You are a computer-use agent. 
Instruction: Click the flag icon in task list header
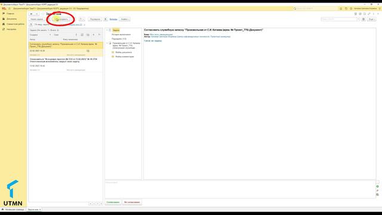[99, 35]
